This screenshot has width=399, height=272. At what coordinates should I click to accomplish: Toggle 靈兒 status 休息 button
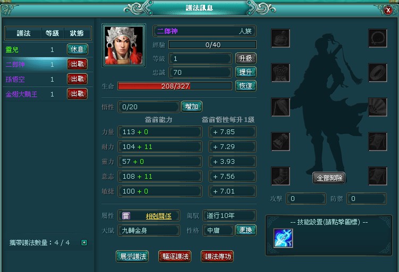[78, 49]
